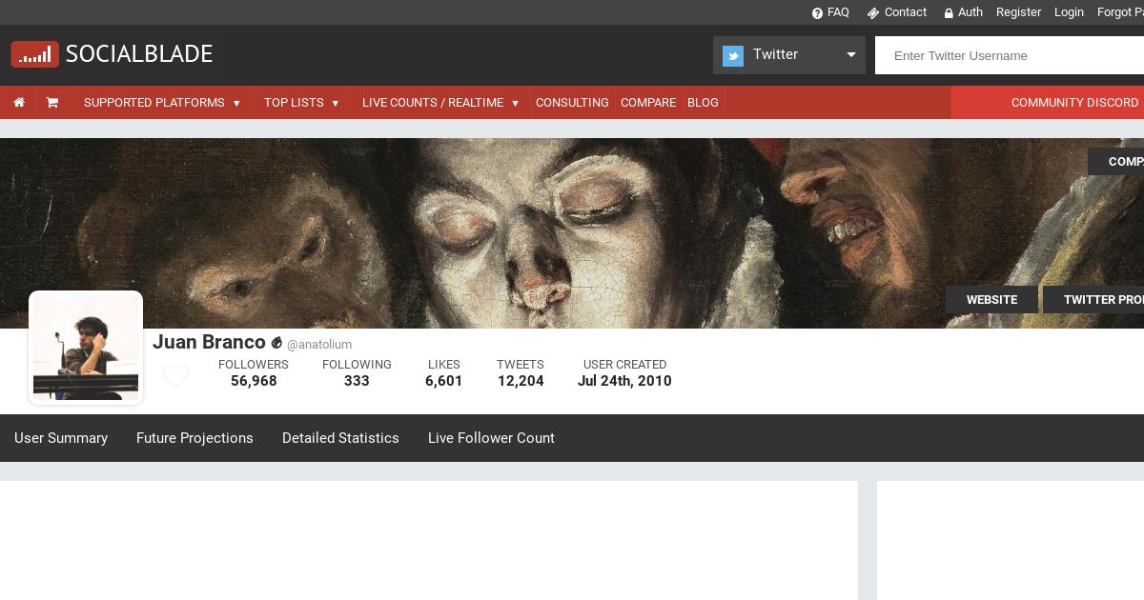Click the Website button on the banner

point(991,300)
